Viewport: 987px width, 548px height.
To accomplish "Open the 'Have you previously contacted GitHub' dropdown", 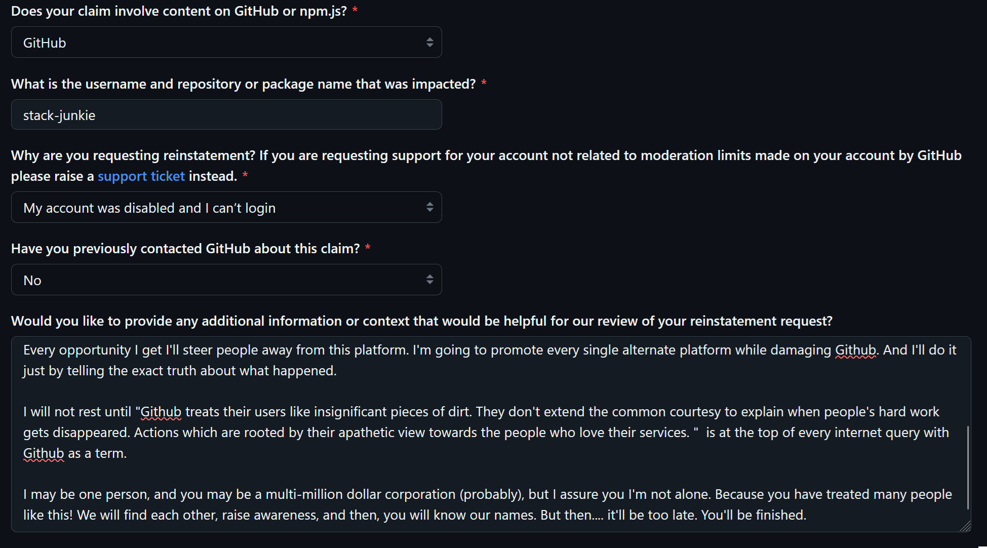I will click(x=226, y=279).
